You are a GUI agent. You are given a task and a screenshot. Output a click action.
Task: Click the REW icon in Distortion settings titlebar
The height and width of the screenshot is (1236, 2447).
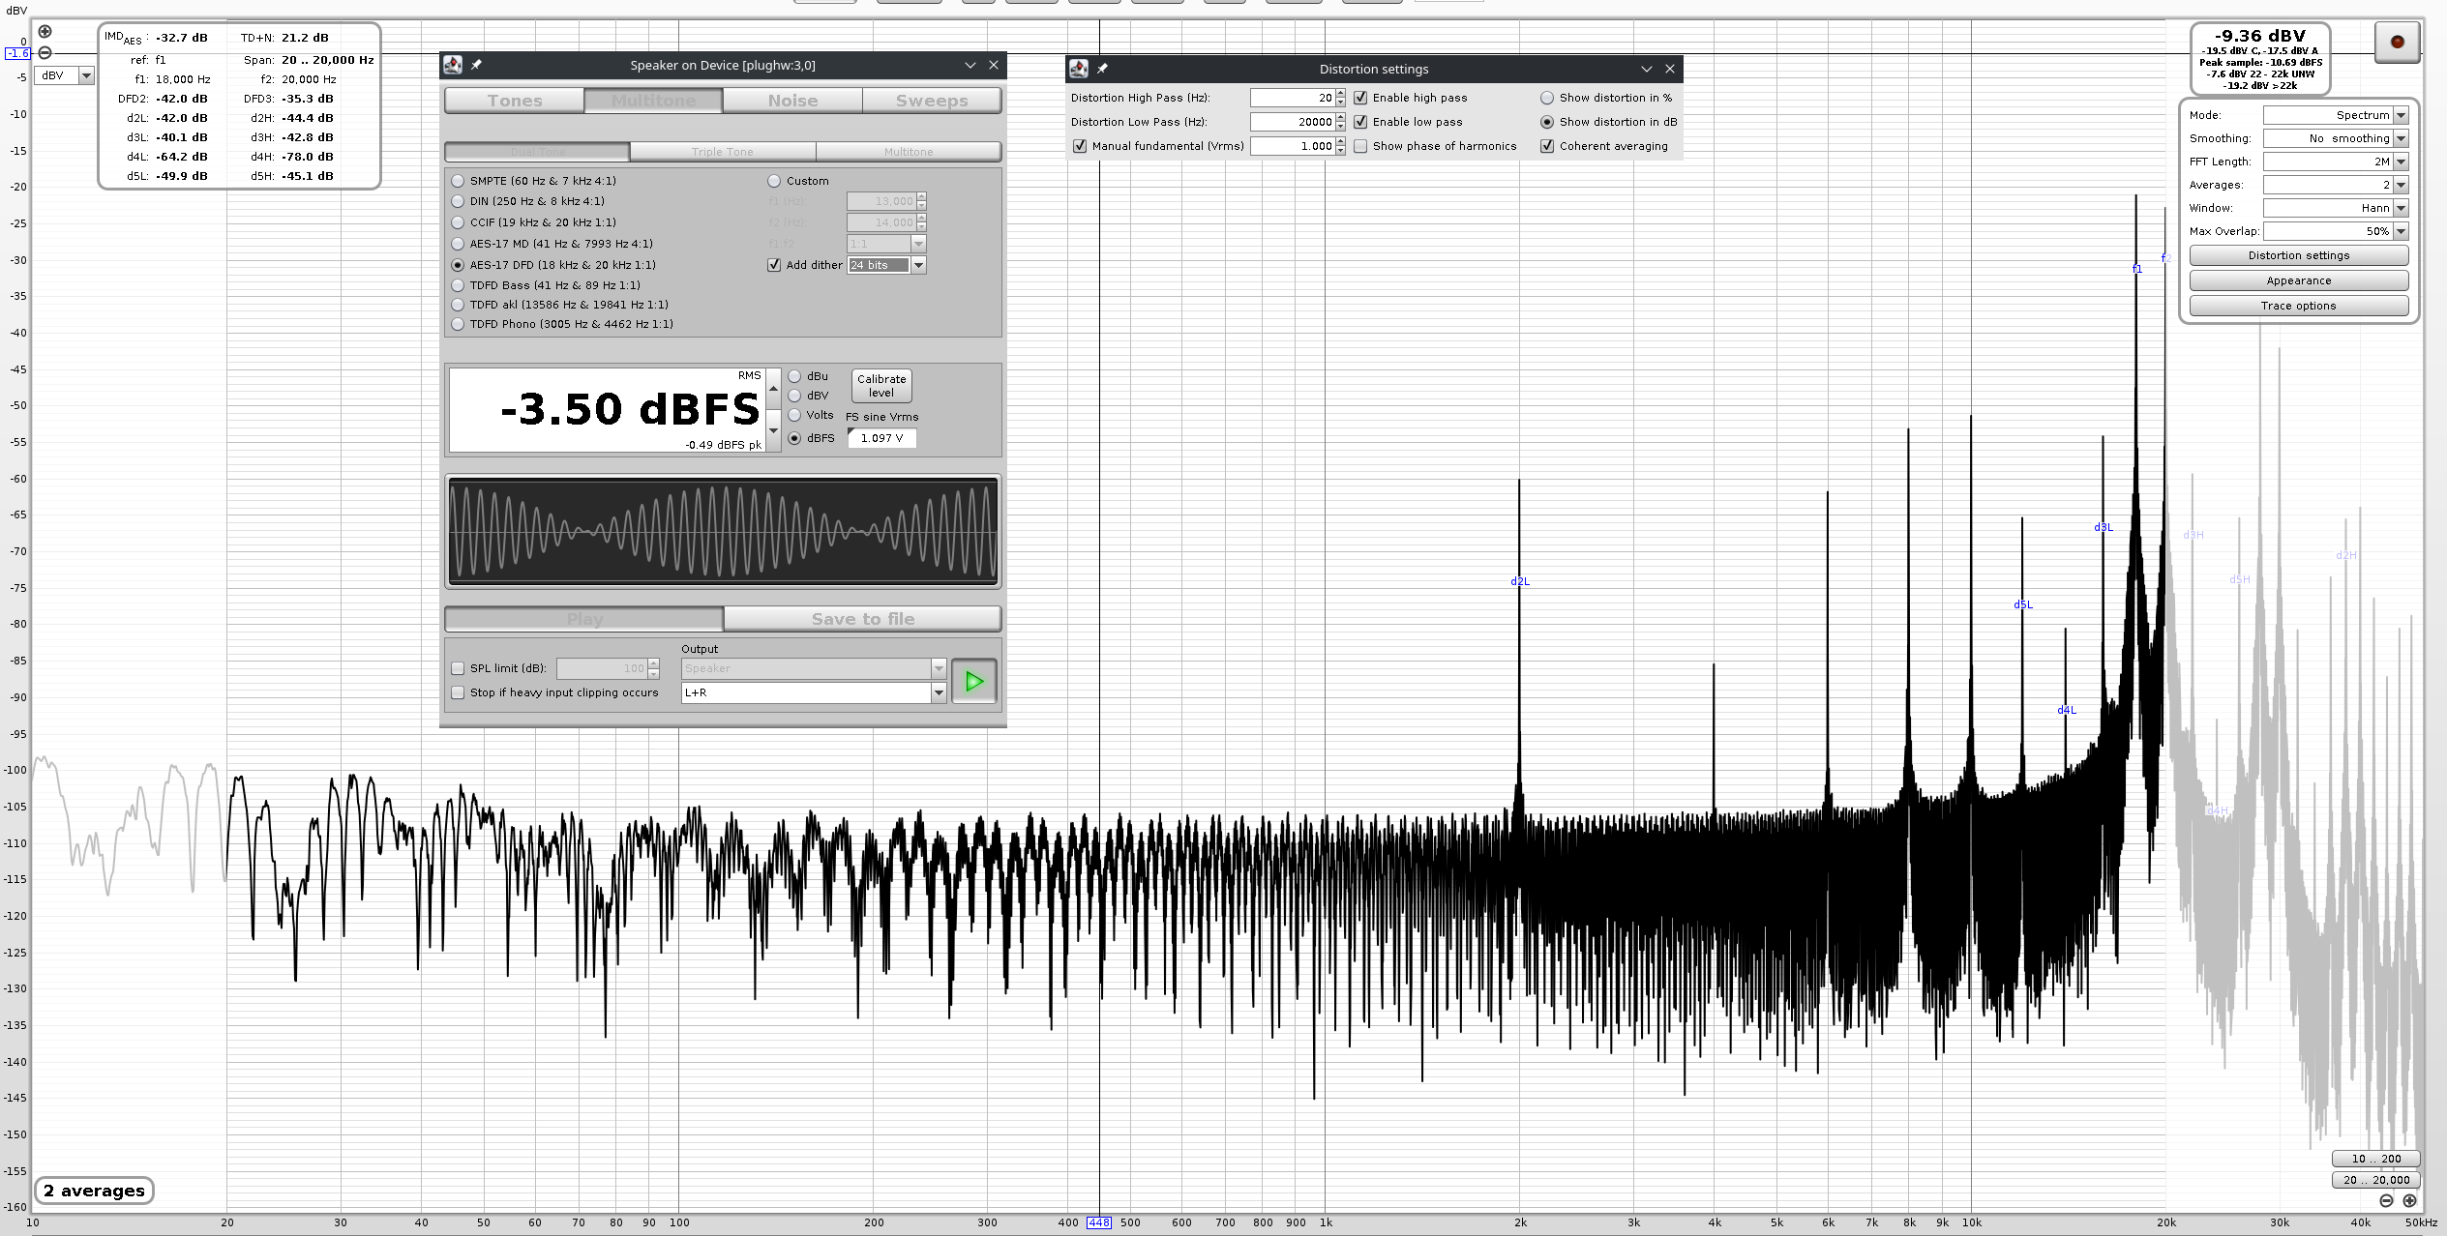click(x=1078, y=69)
